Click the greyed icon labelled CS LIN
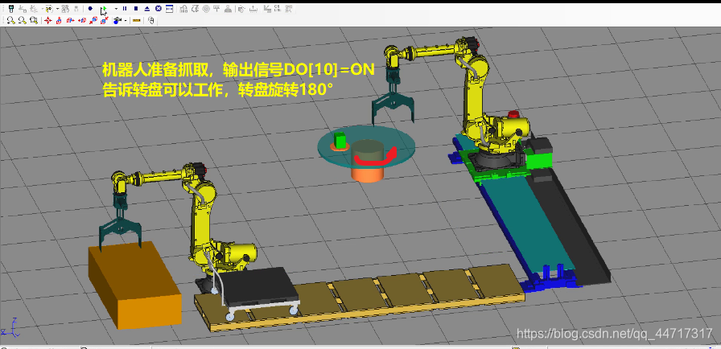Screen dimensions: 721x349 (278, 9)
